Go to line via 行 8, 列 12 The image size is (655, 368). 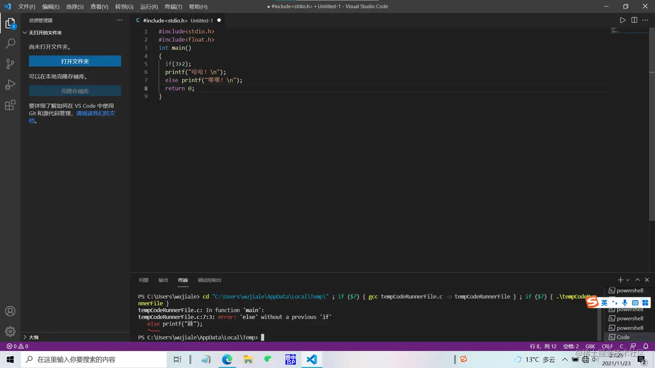pyautogui.click(x=543, y=346)
